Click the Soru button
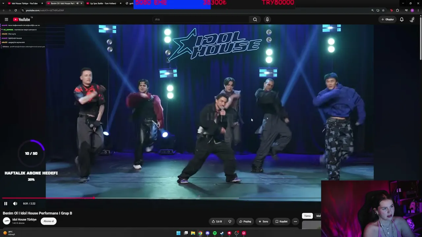Image resolution: width=422 pixels, height=237 pixels. pos(263,222)
